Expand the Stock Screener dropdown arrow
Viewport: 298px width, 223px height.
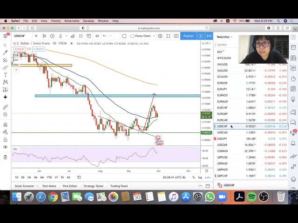[x=37, y=186]
